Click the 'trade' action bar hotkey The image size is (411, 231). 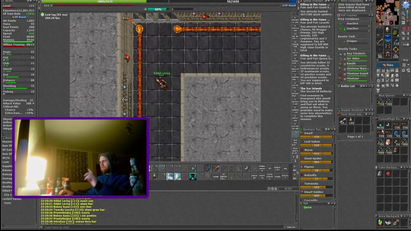277,176
